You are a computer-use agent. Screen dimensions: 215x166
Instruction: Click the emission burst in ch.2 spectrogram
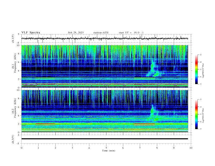coord(153,113)
